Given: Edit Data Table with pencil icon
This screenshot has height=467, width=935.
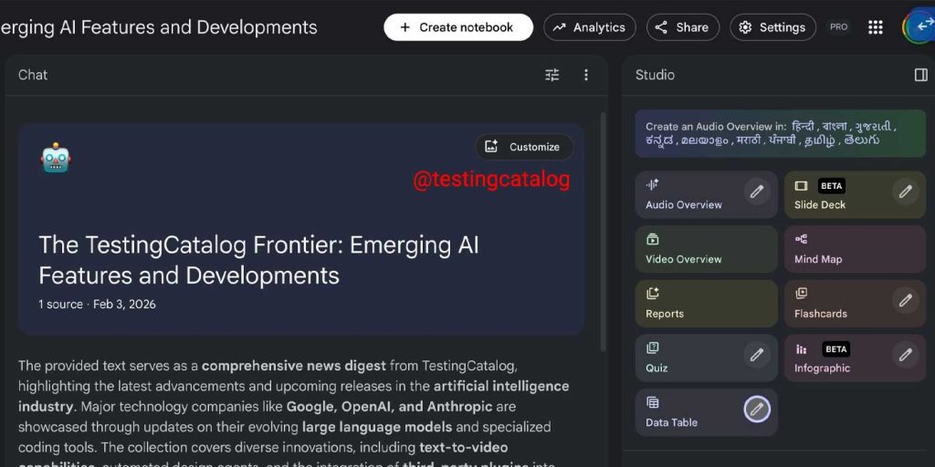Looking at the screenshot, I should (x=756, y=410).
